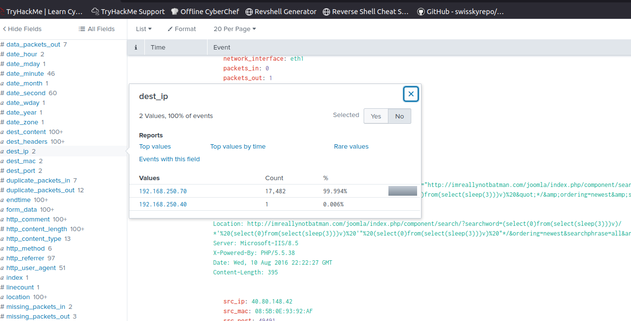Click the eth1 network_interface value
This screenshot has height=321, width=631.
[297, 59]
